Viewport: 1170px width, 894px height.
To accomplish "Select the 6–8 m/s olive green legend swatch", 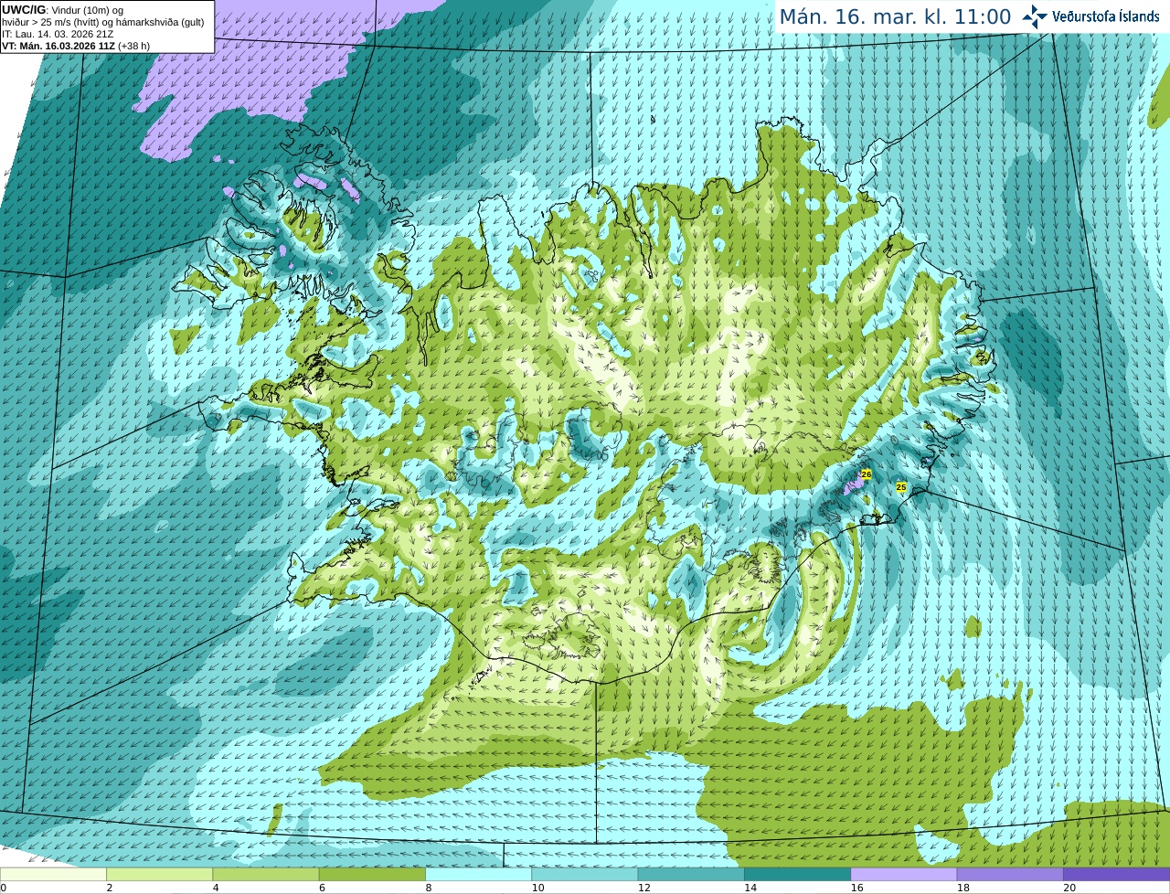I will 372,875.
